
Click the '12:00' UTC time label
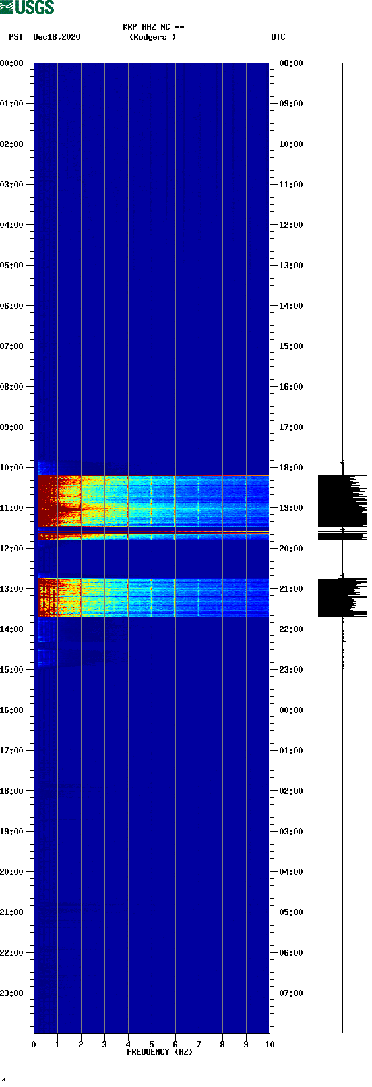[291, 225]
